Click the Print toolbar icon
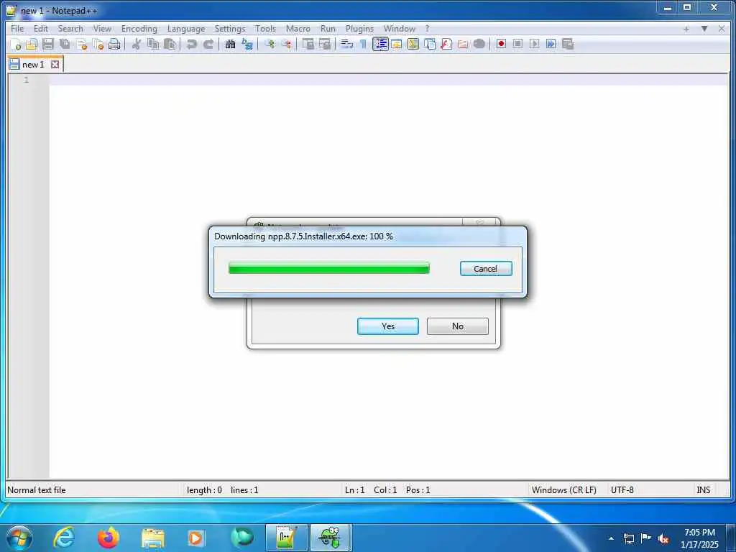 (x=114, y=44)
